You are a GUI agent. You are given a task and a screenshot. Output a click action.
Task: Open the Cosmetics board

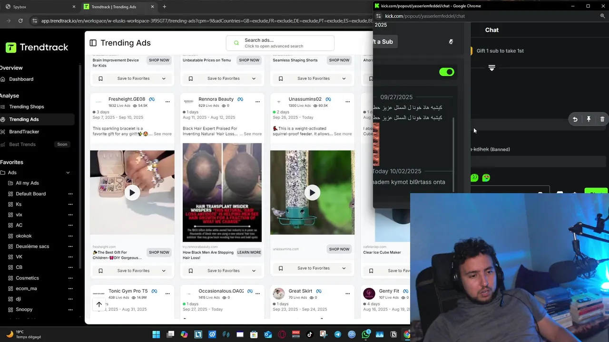pos(27,278)
